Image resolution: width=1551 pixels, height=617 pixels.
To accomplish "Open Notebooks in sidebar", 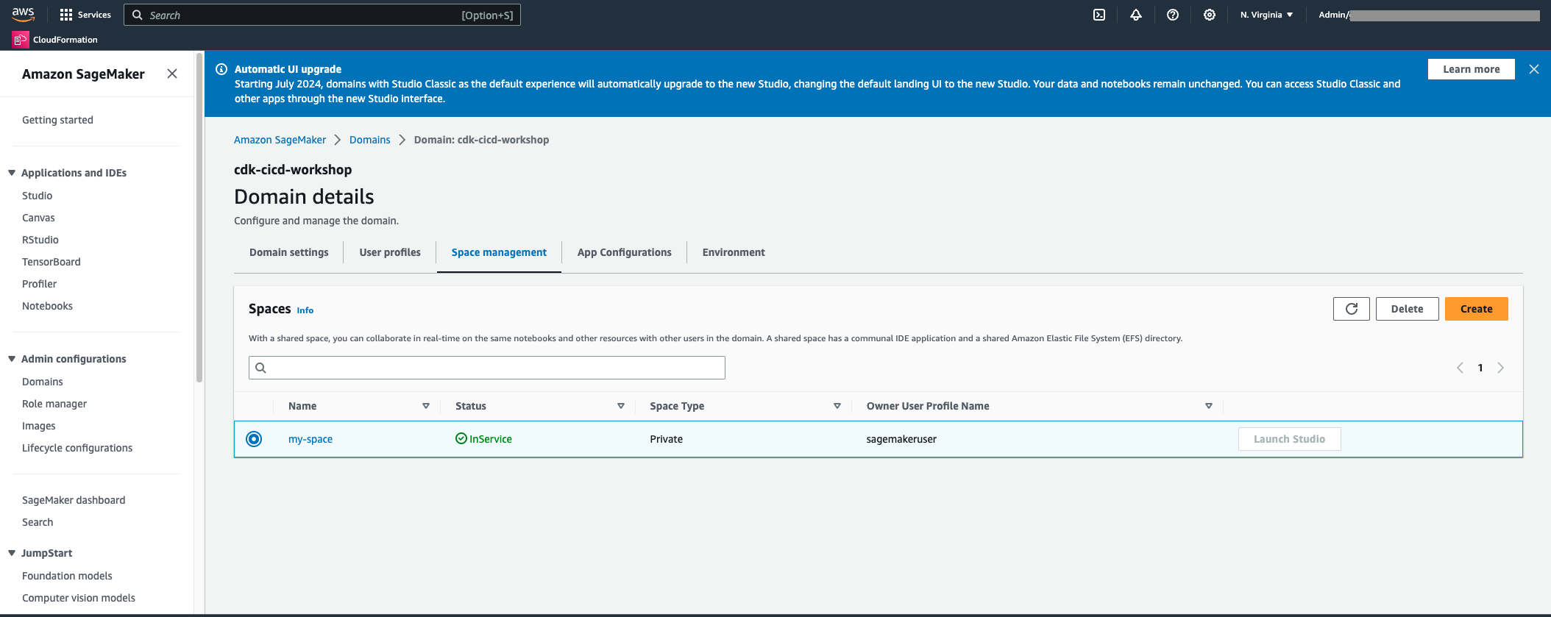I will 47,306.
